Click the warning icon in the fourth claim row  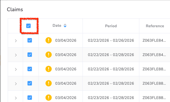pyautogui.click(x=48, y=83)
